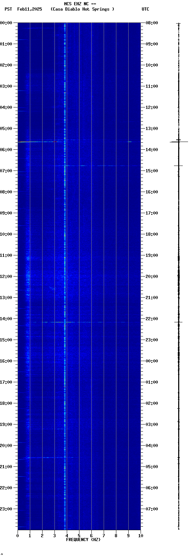Screen dimensions: 194x558
Task: Click the 23:00 PST axis label
Action: coord(6,509)
